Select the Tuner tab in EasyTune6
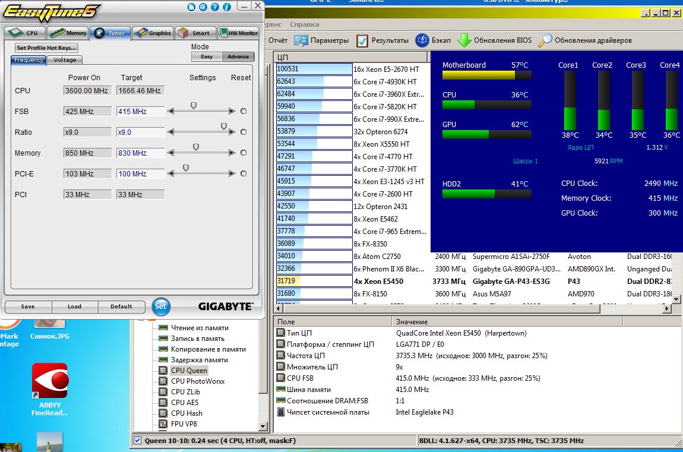This screenshot has width=683, height=452. (110, 33)
